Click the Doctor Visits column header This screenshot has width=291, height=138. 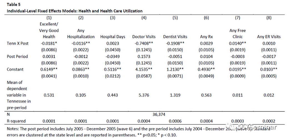(144, 37)
